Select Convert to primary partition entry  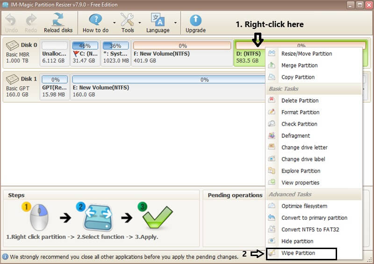314,217
